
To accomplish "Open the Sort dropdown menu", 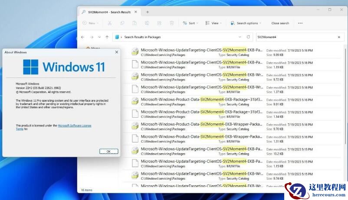I will [190, 23].
